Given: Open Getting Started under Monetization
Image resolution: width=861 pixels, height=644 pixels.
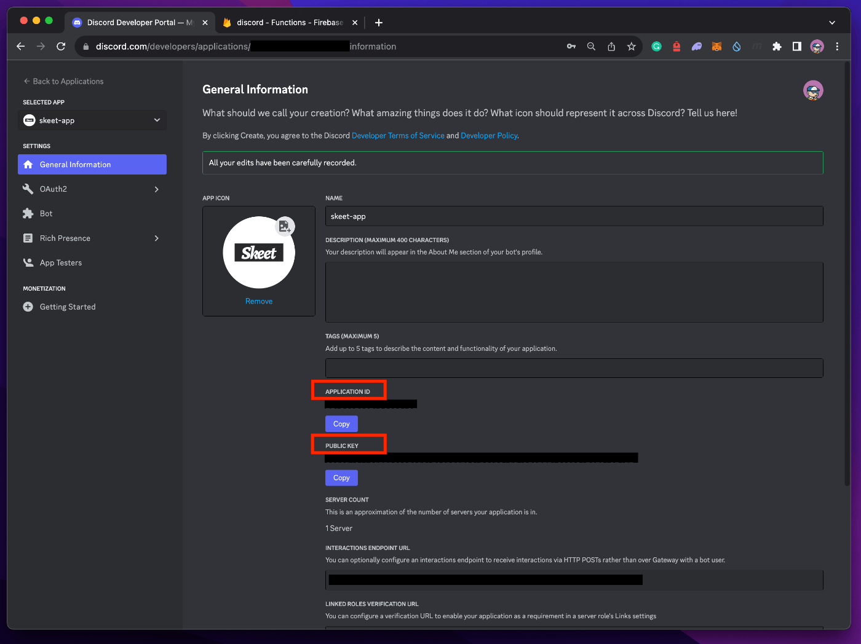Looking at the screenshot, I should click(x=92, y=307).
